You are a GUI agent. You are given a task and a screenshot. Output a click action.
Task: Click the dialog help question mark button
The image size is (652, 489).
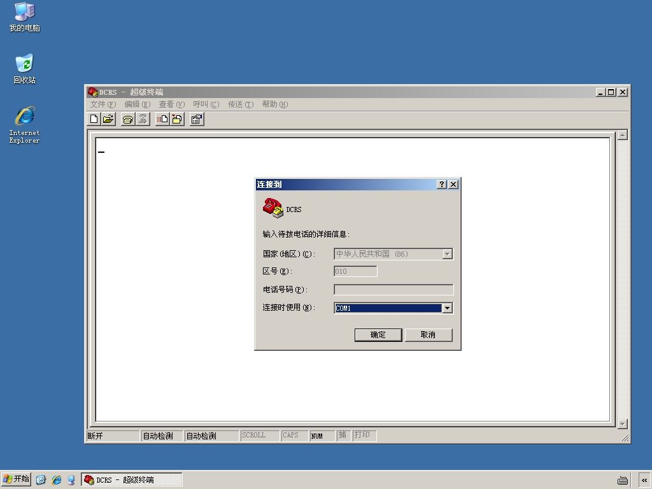442,184
